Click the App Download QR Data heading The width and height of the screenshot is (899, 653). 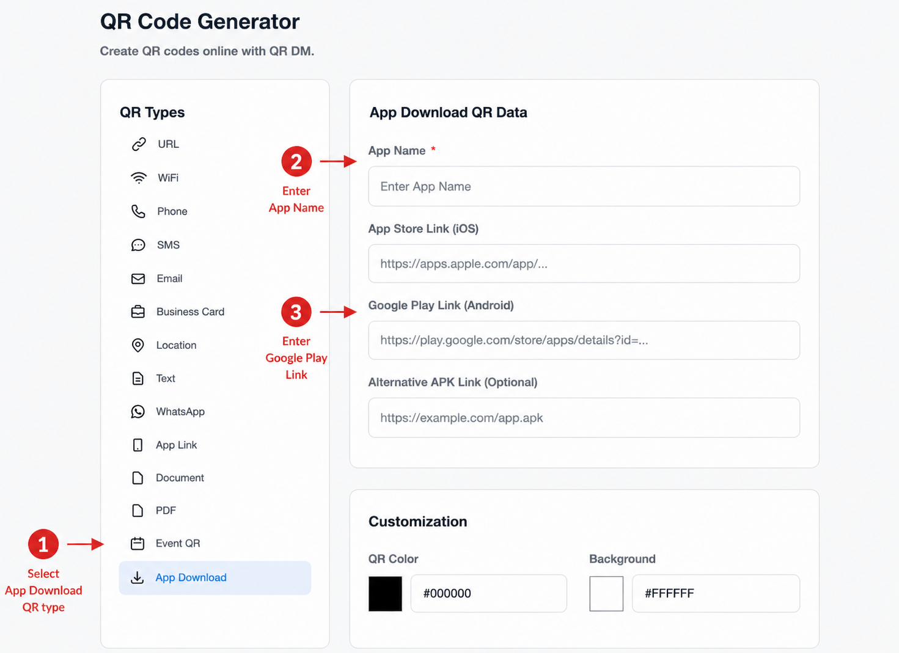pyautogui.click(x=448, y=112)
